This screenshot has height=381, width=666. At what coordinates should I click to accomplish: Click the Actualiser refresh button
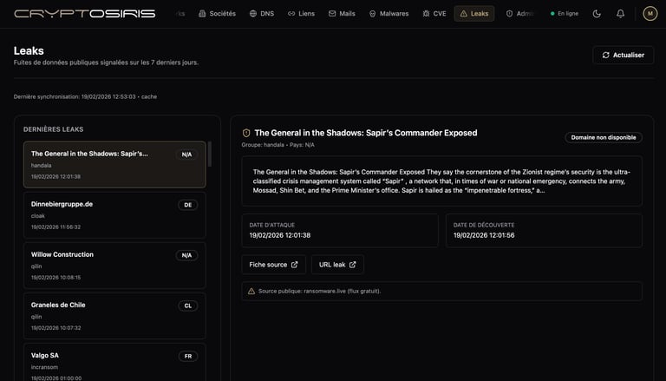[623, 55]
